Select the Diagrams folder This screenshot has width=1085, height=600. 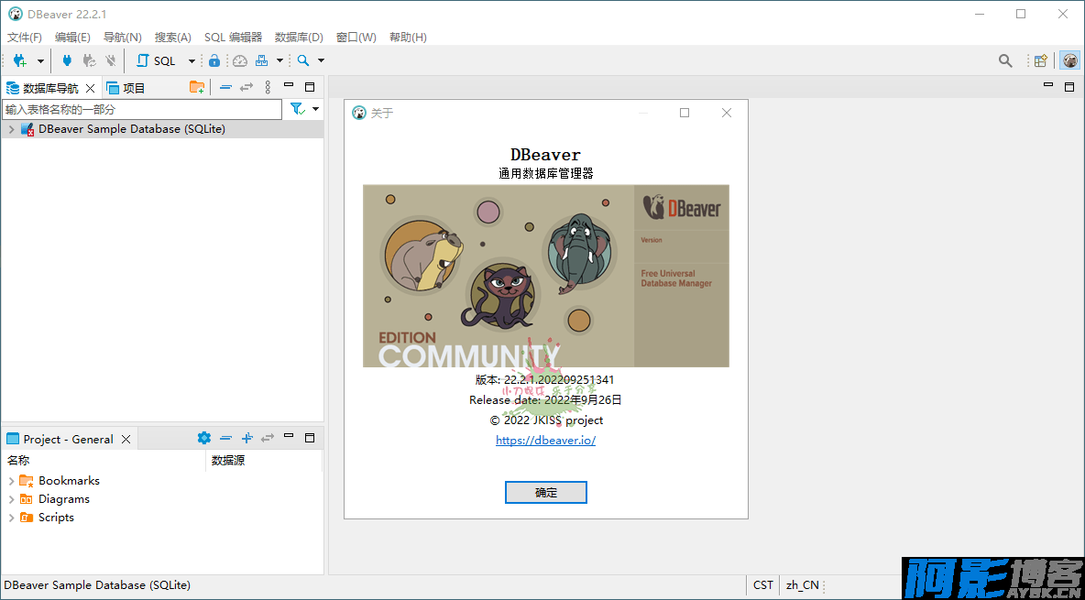coord(63,499)
